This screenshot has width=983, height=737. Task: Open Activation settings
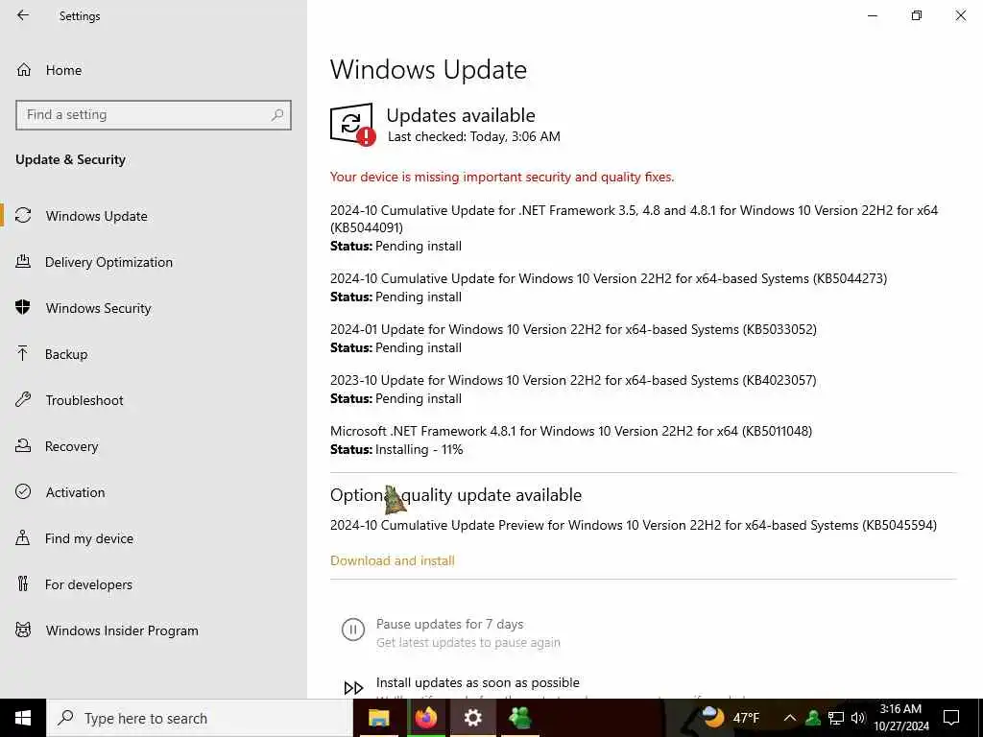coord(75,492)
